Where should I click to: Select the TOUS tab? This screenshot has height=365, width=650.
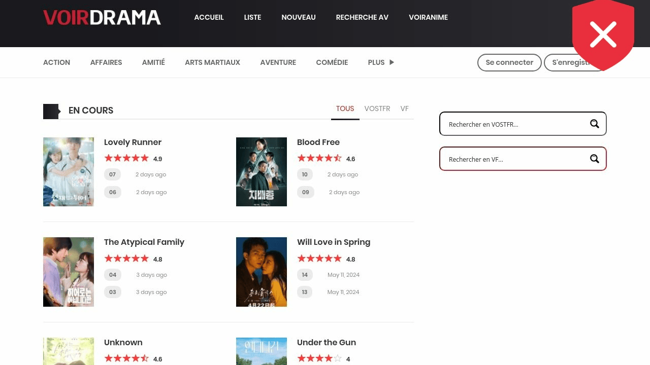tap(345, 108)
